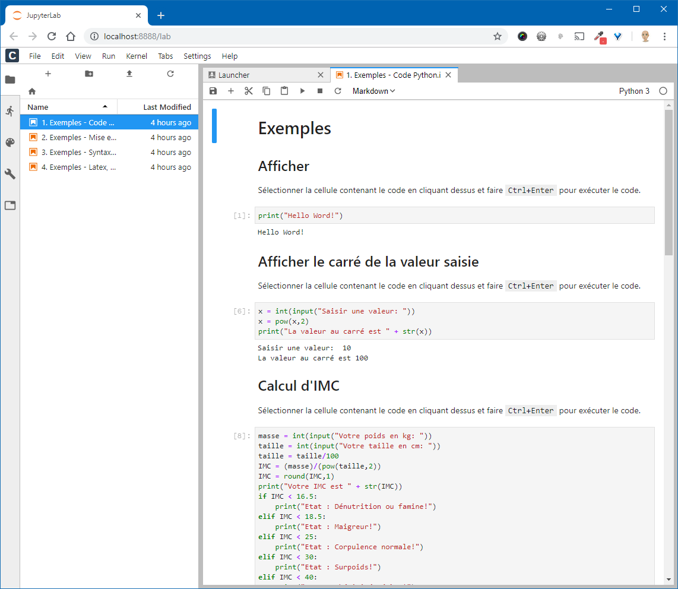Open the Commands palette sidebar icon
Image resolution: width=678 pixels, height=589 pixels.
point(10,142)
